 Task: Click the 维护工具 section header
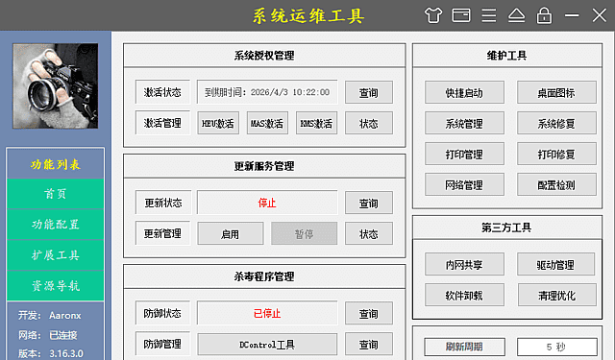[507, 56]
